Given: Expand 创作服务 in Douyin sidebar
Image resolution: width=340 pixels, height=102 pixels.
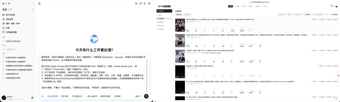Looking at the screenshot, I should pos(164,29).
